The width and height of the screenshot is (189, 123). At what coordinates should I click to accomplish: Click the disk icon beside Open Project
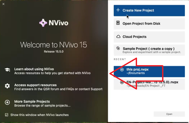point(118,23)
